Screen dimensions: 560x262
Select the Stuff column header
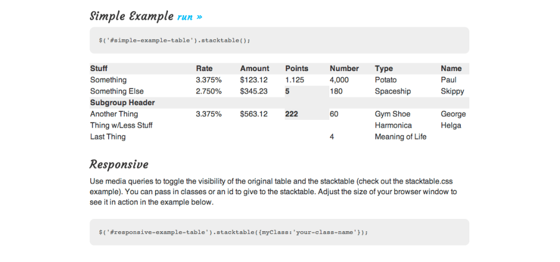(x=99, y=68)
